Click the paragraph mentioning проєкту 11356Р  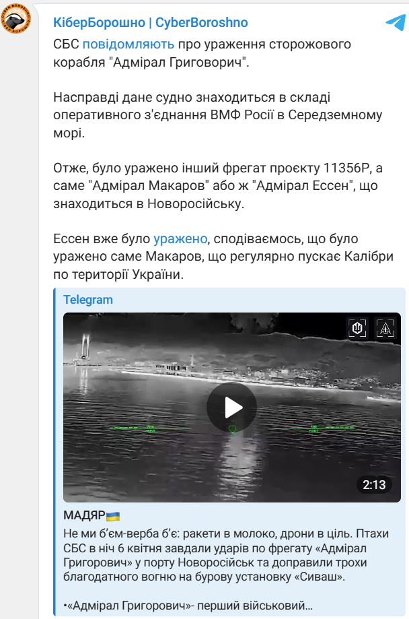pyautogui.click(x=218, y=185)
